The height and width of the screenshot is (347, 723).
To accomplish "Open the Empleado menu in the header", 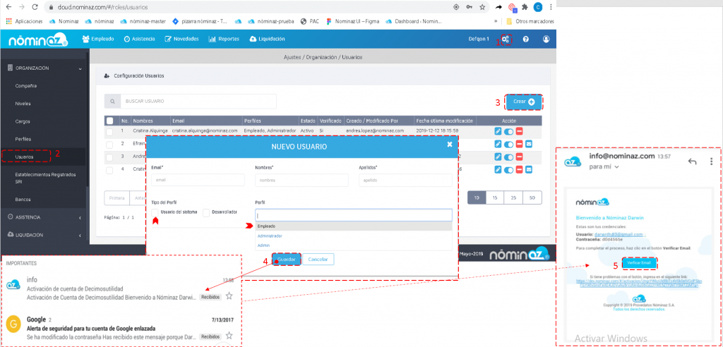I will (97, 39).
